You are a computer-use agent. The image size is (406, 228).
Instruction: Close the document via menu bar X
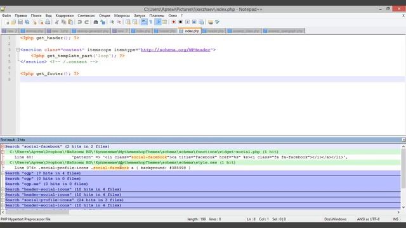[403, 15]
